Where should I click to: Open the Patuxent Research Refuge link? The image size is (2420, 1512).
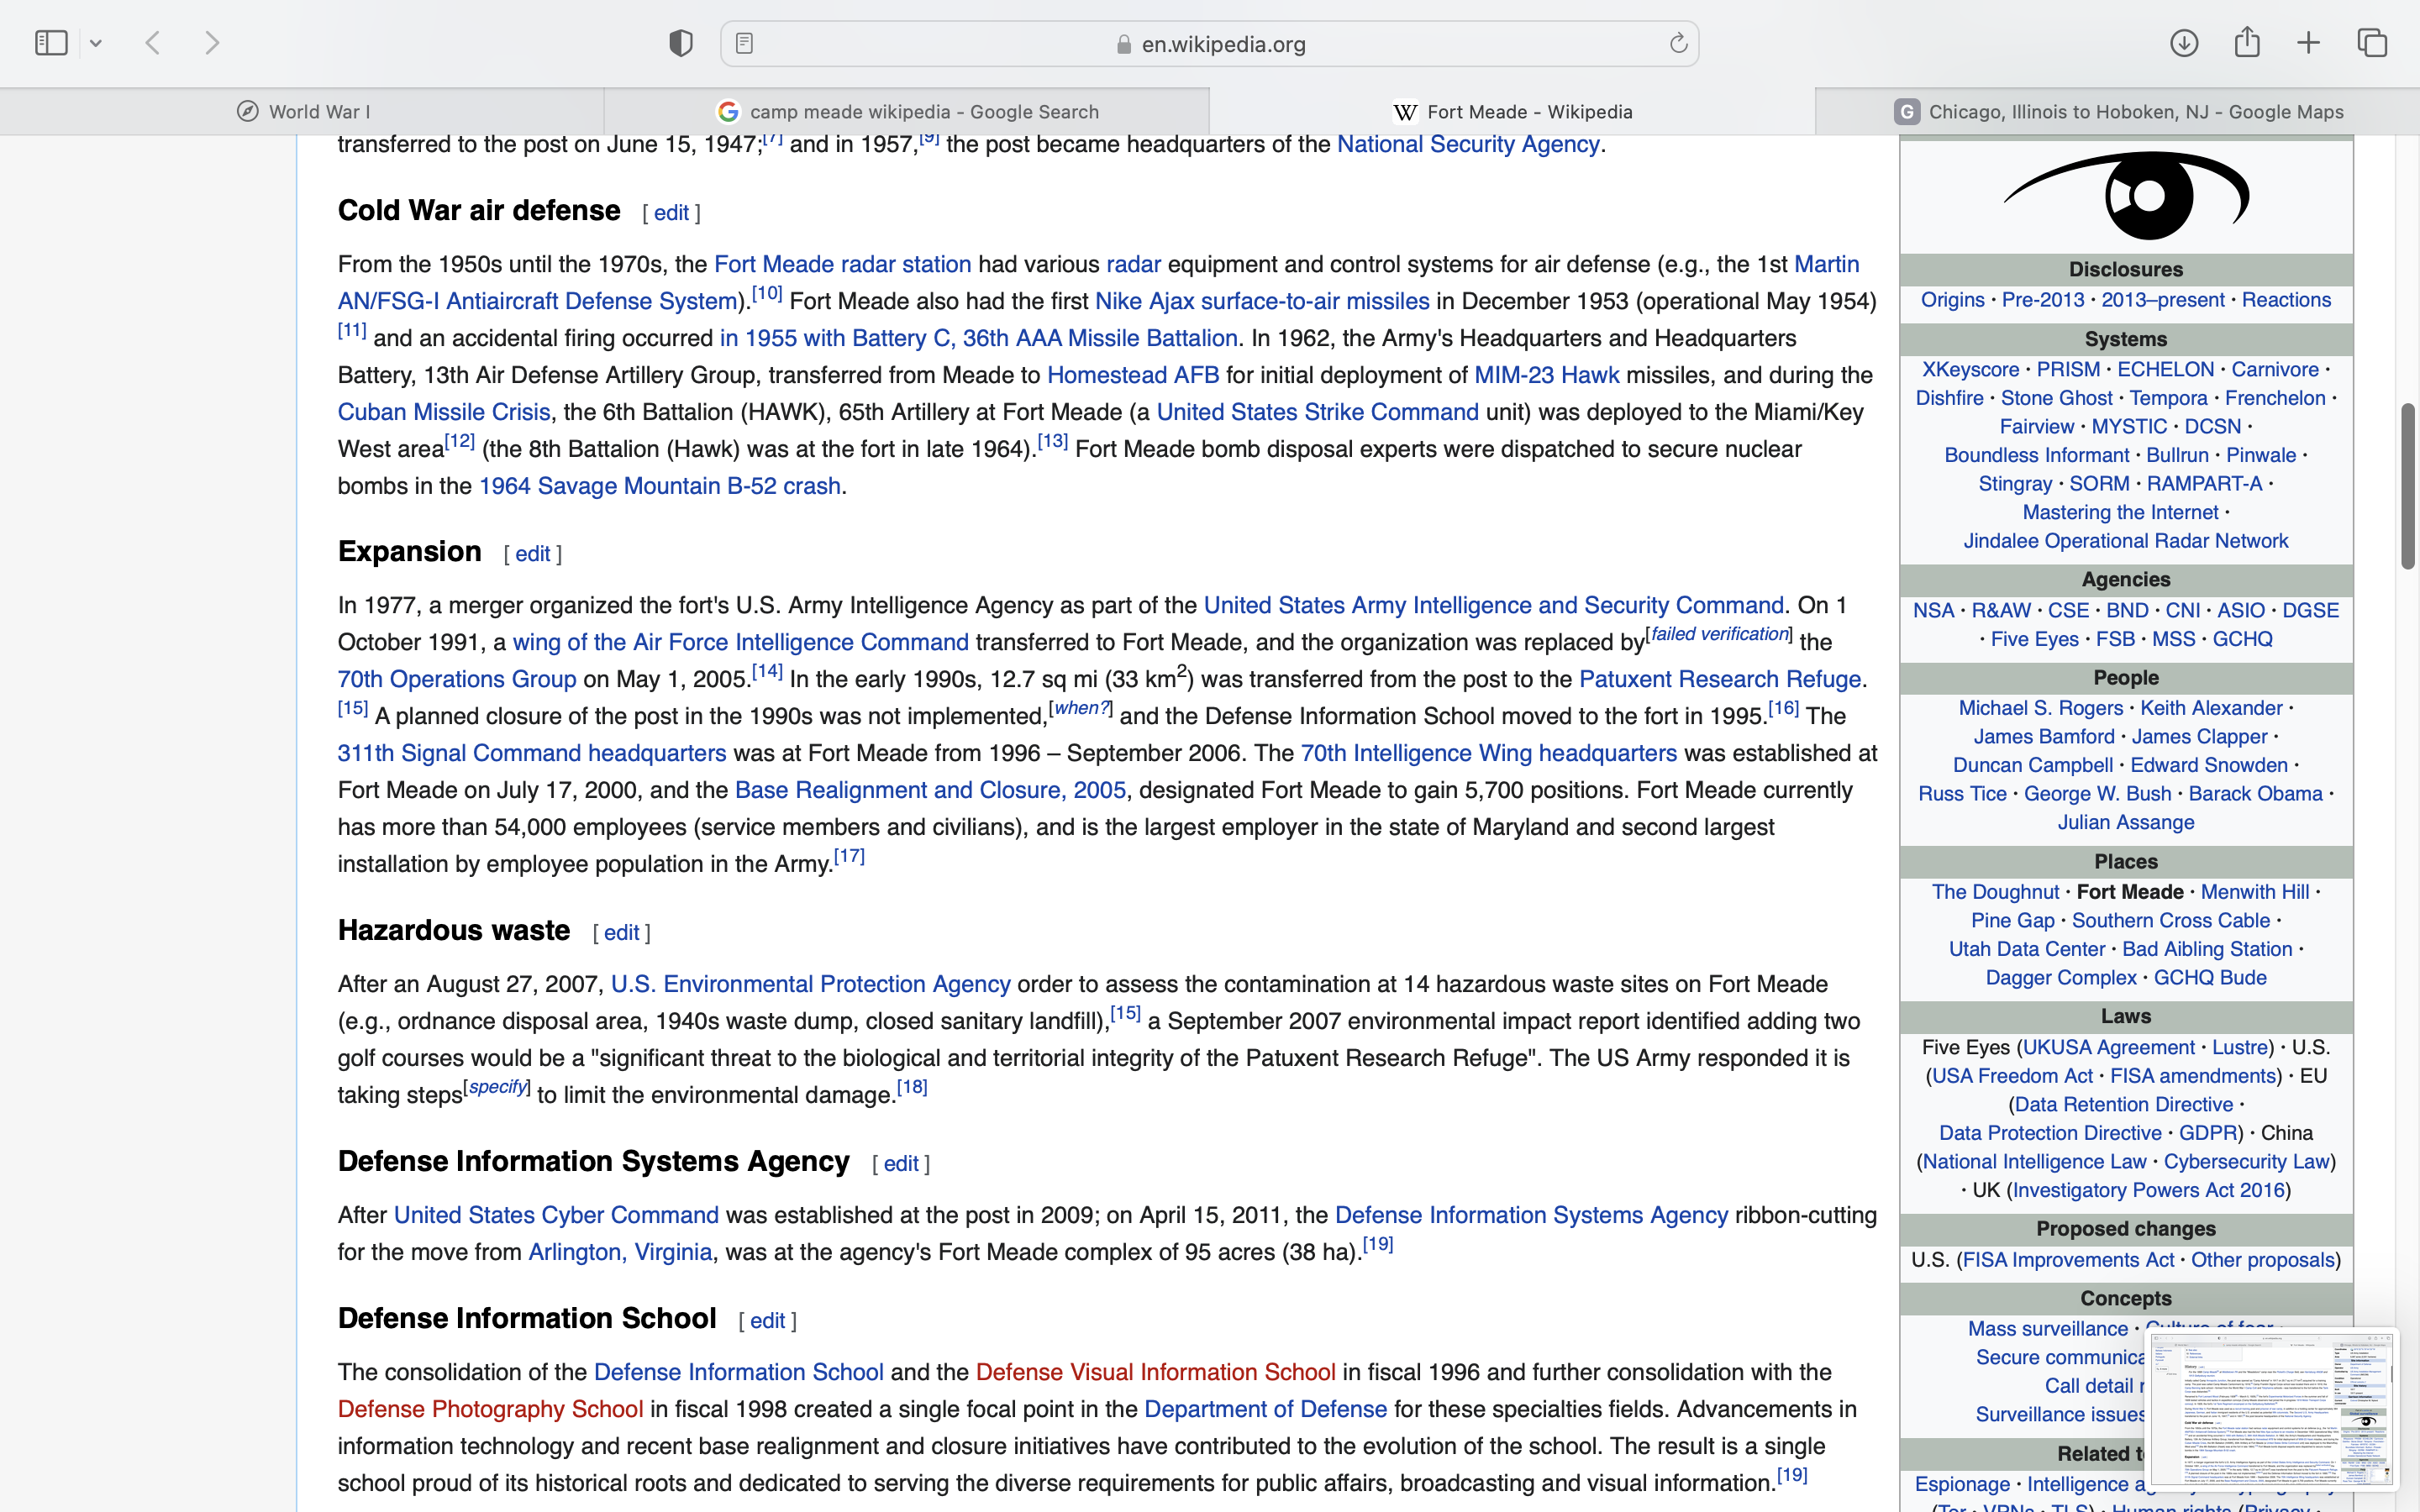pos(1719,679)
